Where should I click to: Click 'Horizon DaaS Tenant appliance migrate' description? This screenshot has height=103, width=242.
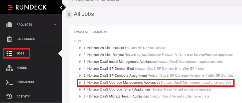click(x=179, y=96)
